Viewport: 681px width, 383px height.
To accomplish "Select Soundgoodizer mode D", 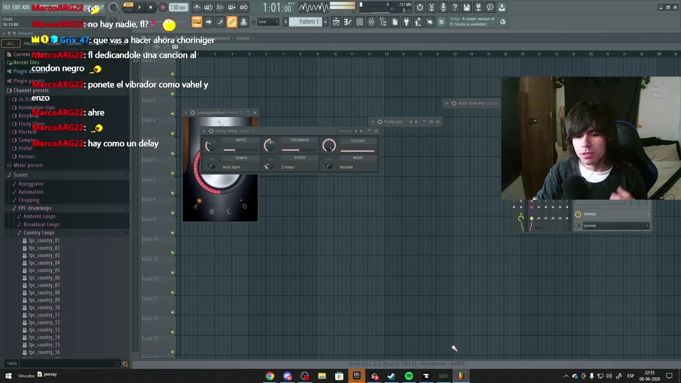I will (x=244, y=206).
